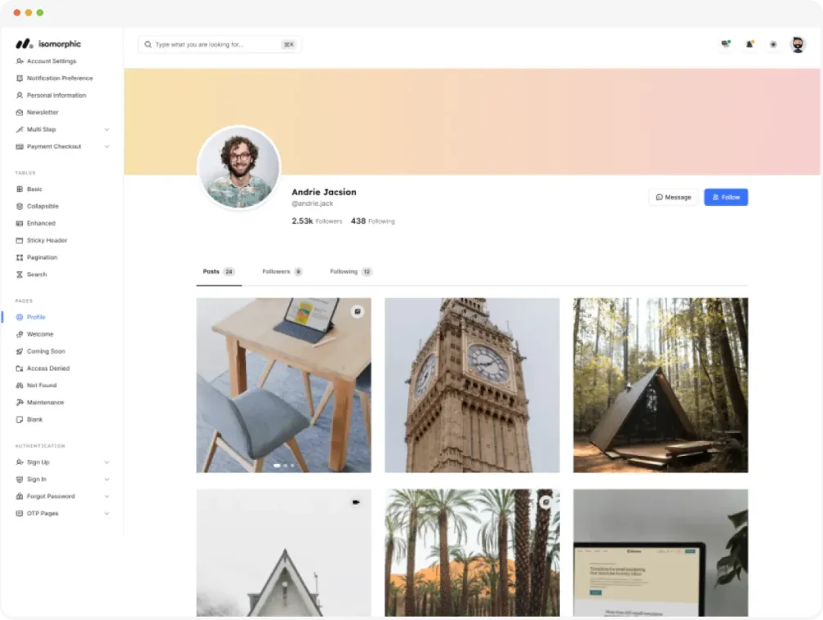Click the Account Settings sidebar icon
Viewport: 823px width, 620px height.
20,61
